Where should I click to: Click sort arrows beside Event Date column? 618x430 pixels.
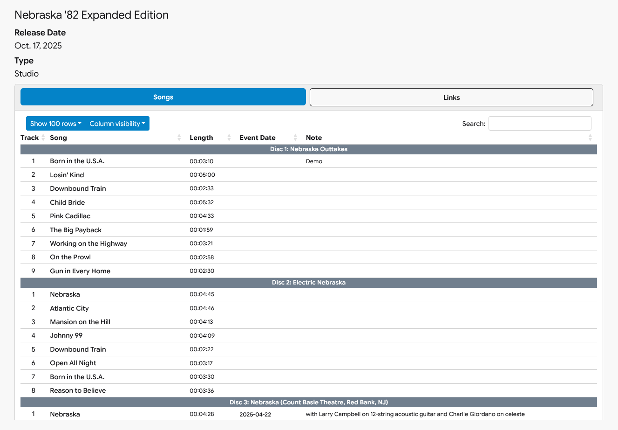[295, 138]
